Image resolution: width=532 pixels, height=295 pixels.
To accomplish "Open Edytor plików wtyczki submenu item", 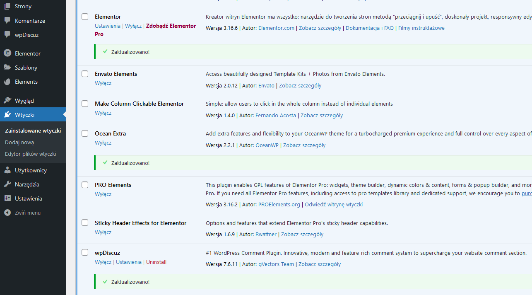I will tap(30, 154).
